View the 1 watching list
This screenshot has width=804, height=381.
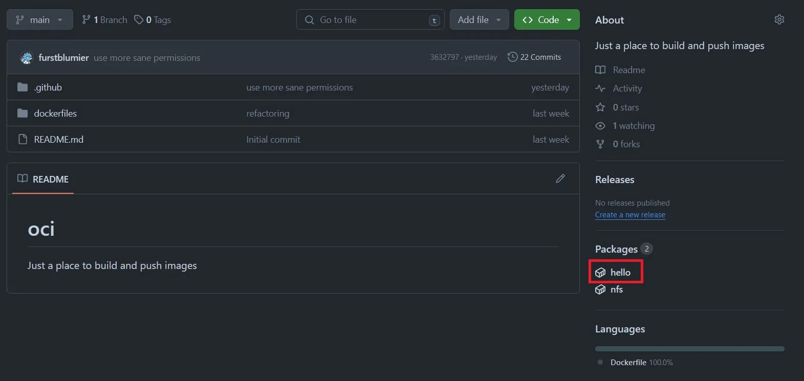(633, 126)
